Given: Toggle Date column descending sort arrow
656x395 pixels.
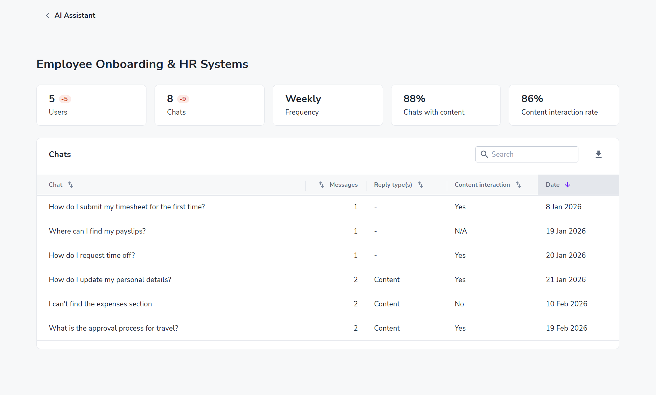Looking at the screenshot, I should point(568,185).
